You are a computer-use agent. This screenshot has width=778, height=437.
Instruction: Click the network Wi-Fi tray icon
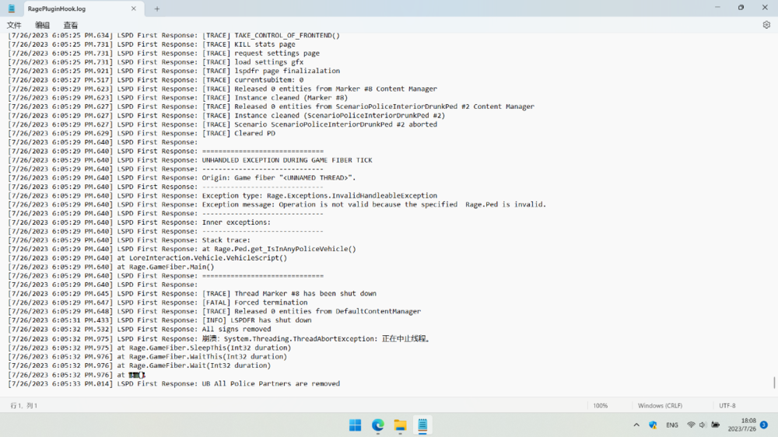691,425
